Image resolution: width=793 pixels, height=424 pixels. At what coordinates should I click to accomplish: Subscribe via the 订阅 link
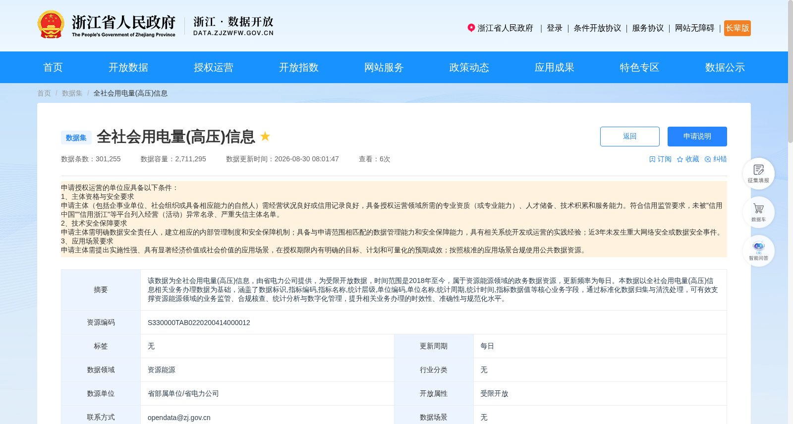660,159
